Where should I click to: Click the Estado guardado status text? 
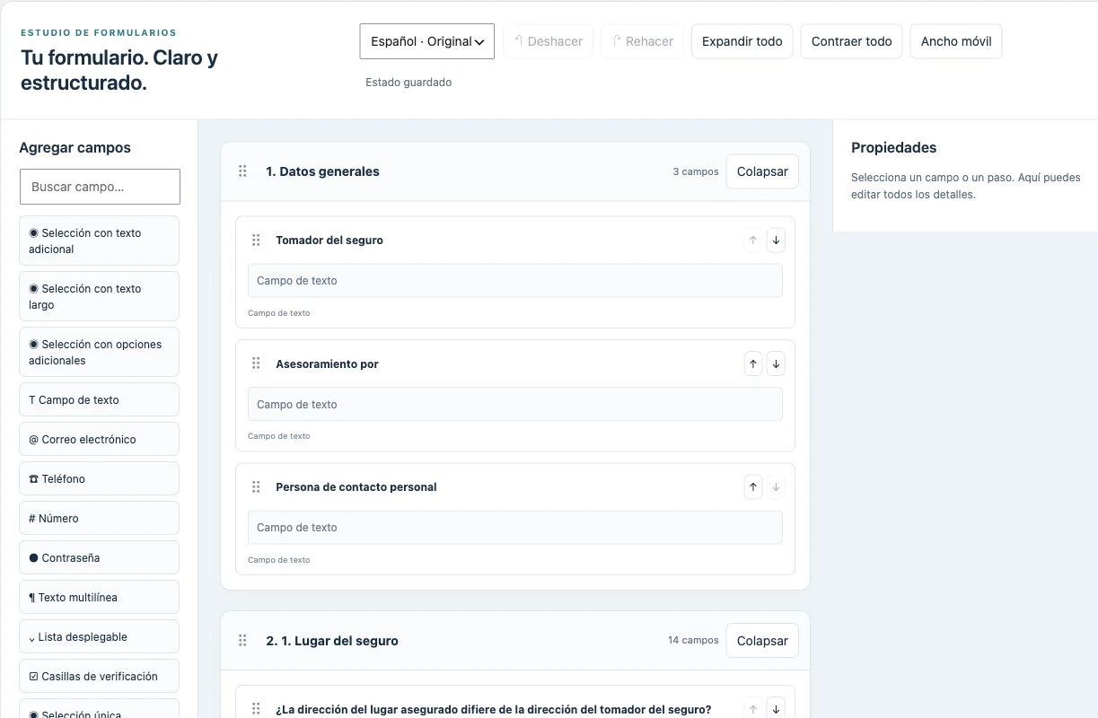tap(408, 83)
